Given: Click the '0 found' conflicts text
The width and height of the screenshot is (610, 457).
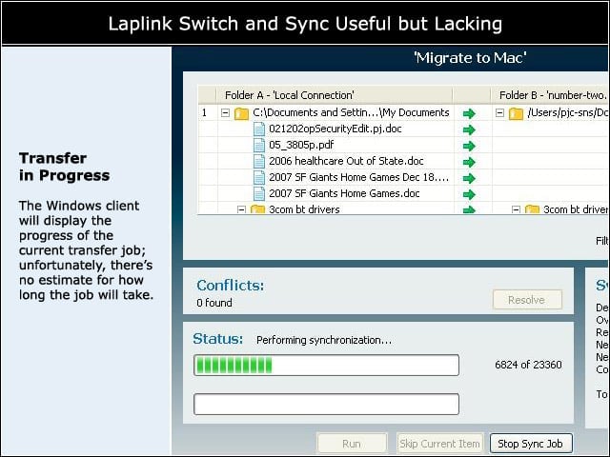Looking at the screenshot, I should click(214, 303).
